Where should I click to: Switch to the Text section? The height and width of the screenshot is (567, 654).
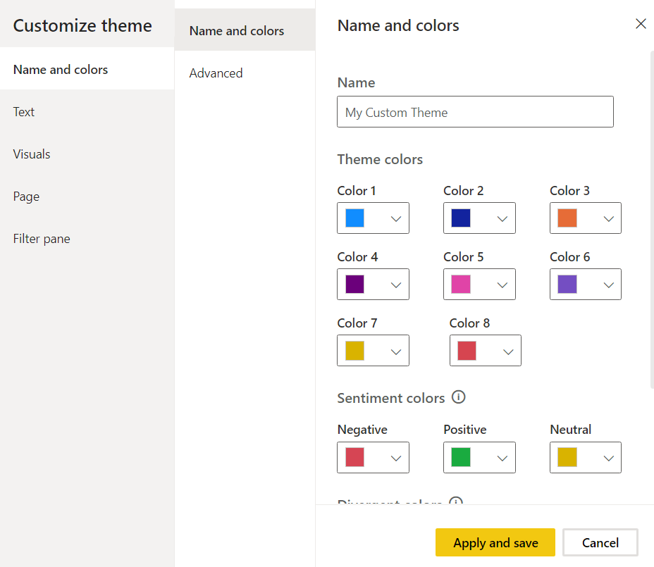(x=24, y=112)
